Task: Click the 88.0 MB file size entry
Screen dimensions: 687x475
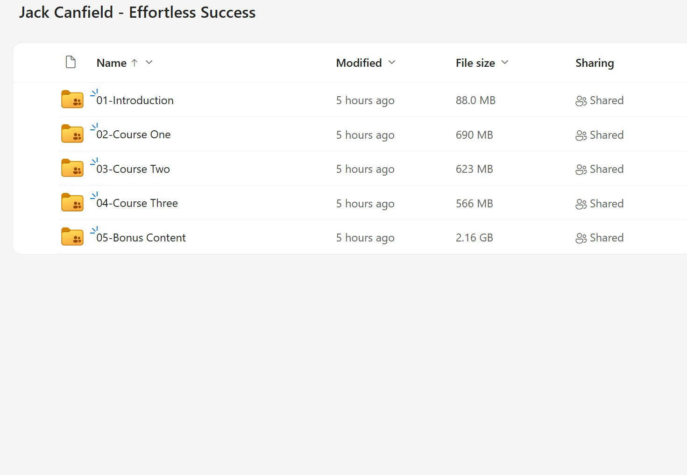Action: [475, 100]
